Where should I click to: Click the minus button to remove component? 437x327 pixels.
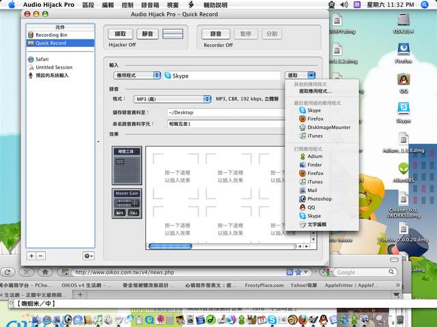(41, 256)
